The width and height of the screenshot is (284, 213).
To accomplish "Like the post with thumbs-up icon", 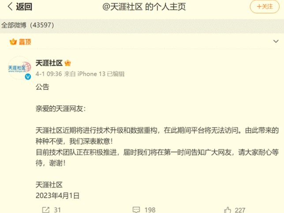I will 228,210.
